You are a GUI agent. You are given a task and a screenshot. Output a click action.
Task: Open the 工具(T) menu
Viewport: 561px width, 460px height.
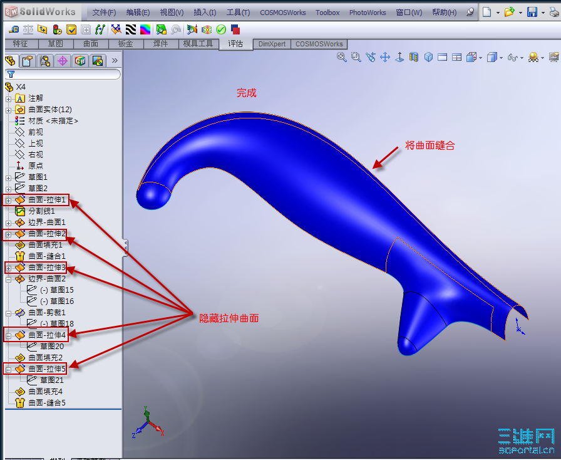tap(239, 13)
